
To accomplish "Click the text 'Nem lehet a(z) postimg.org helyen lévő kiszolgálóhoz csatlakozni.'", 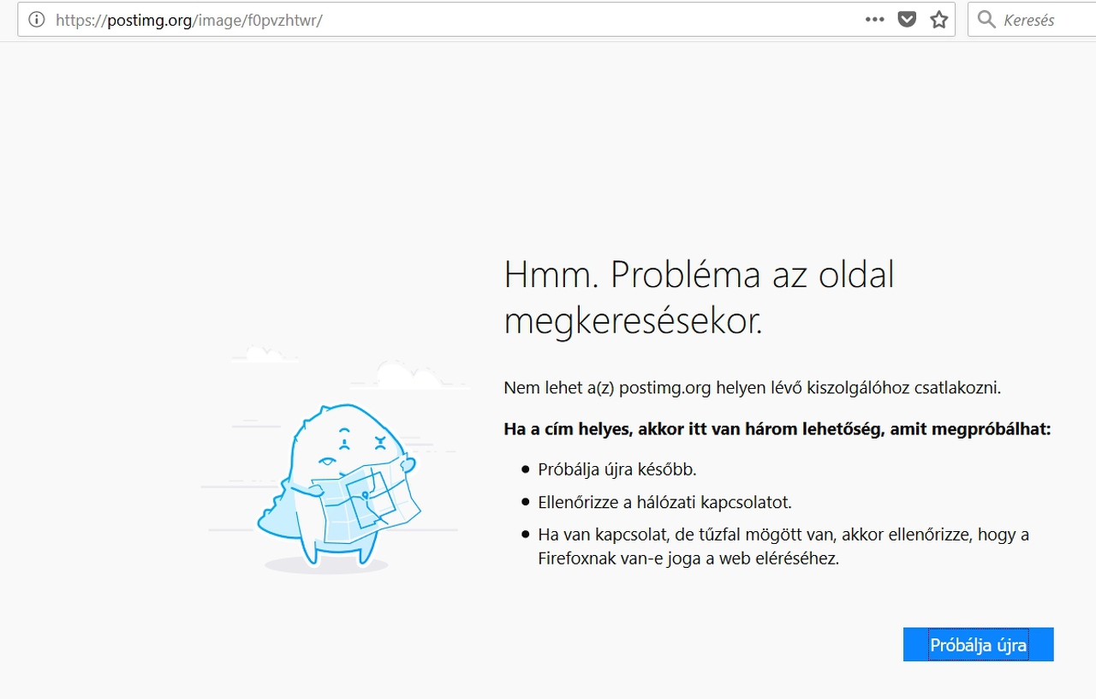I will (x=752, y=388).
